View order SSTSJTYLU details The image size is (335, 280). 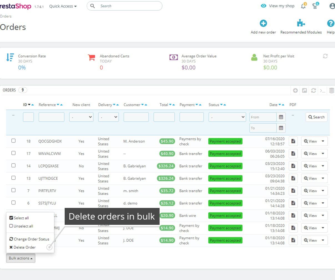tap(310, 203)
